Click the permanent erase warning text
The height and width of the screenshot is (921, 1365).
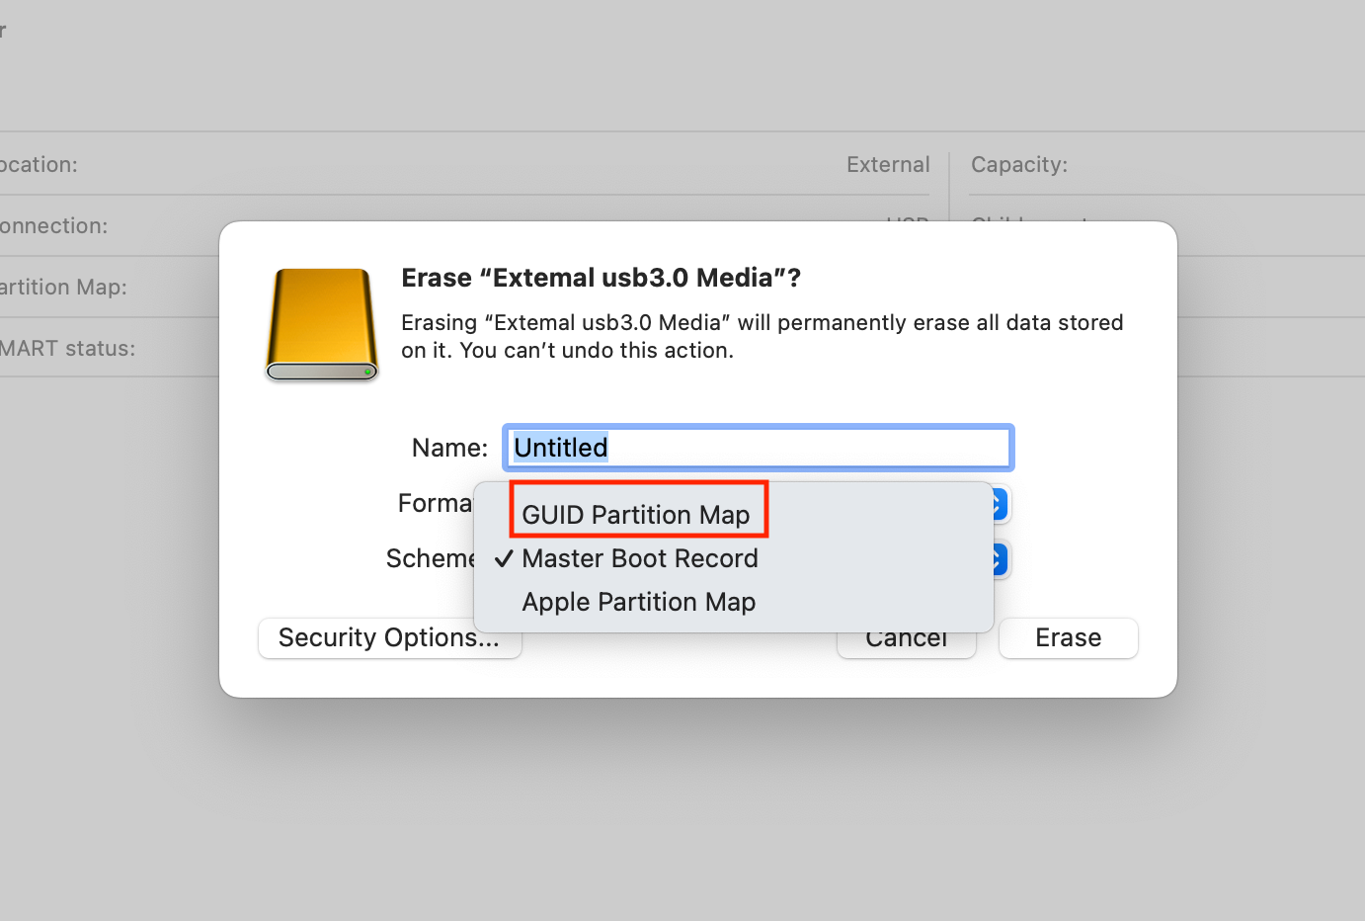(x=762, y=336)
